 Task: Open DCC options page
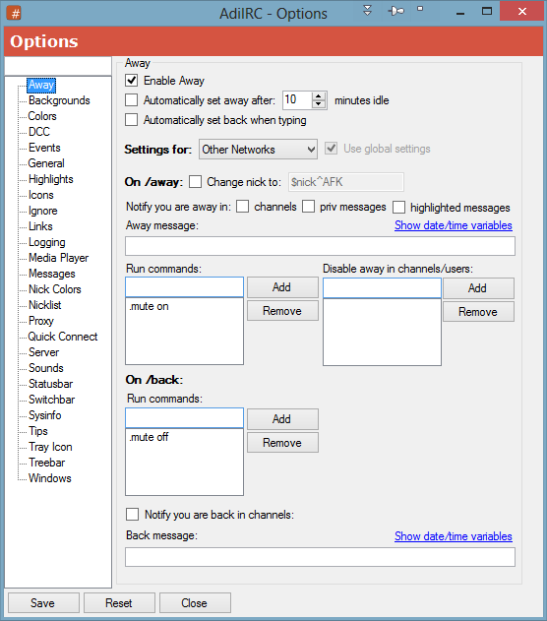coord(39,132)
